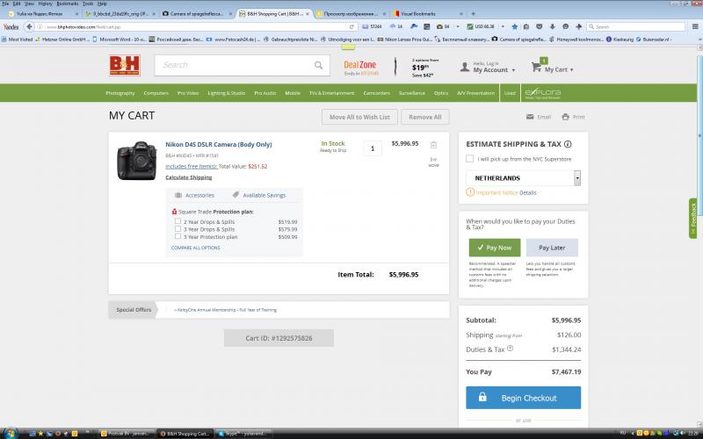Click the Important Notice warning icon

tap(470, 192)
